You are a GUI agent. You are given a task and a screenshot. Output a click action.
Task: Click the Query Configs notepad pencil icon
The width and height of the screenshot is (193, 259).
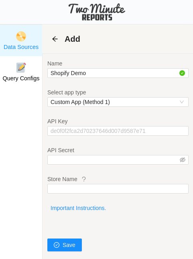[21, 67]
